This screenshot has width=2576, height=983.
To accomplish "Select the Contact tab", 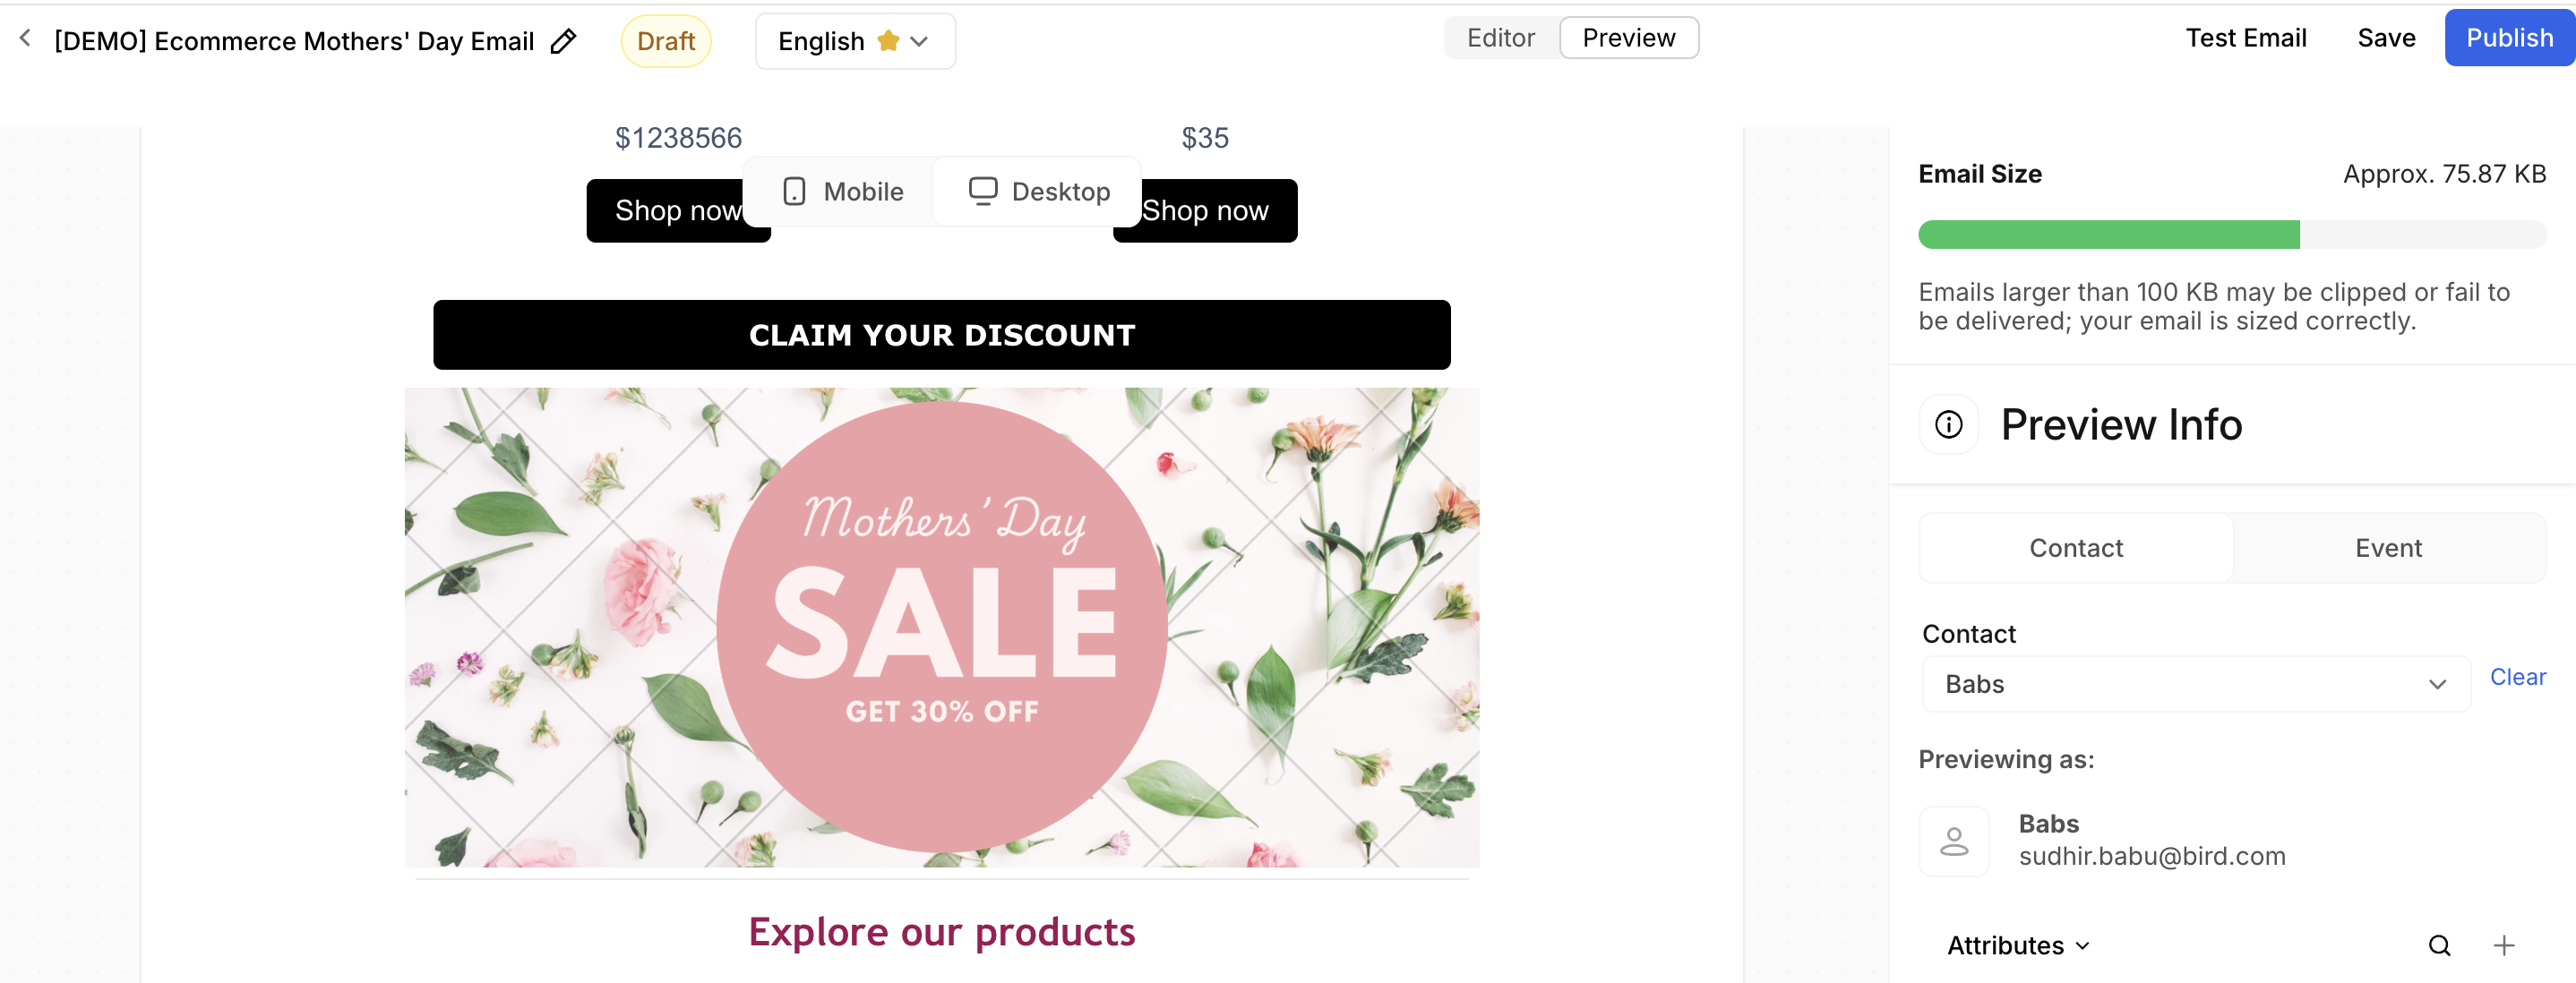I will (2075, 548).
